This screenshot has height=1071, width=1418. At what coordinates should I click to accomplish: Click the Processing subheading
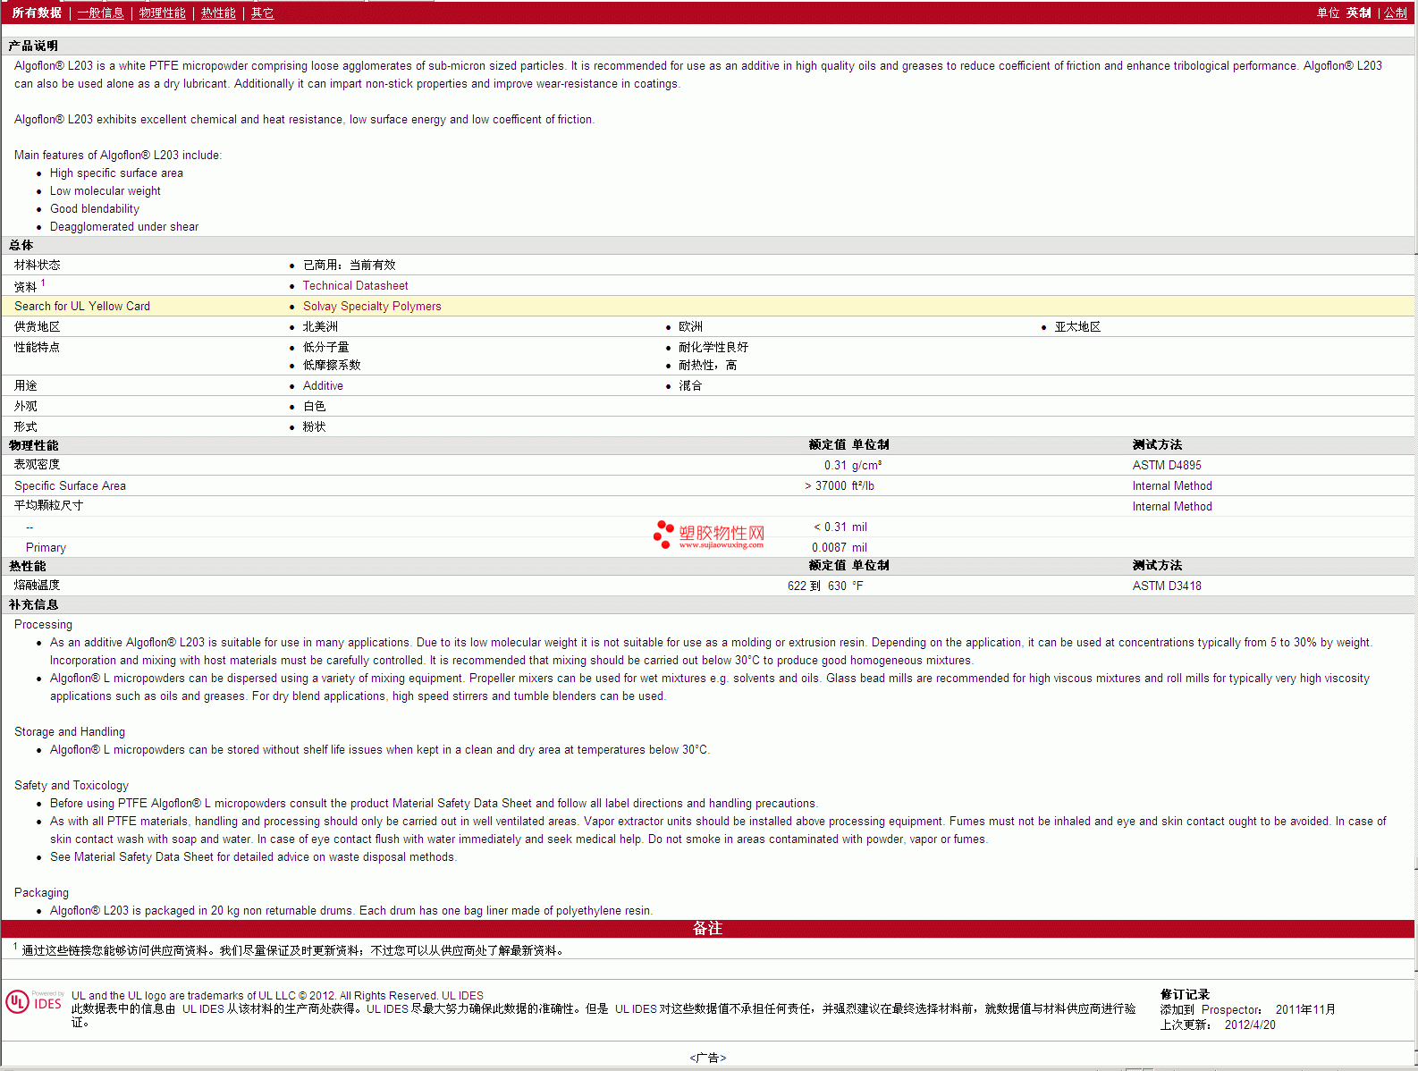point(43,624)
